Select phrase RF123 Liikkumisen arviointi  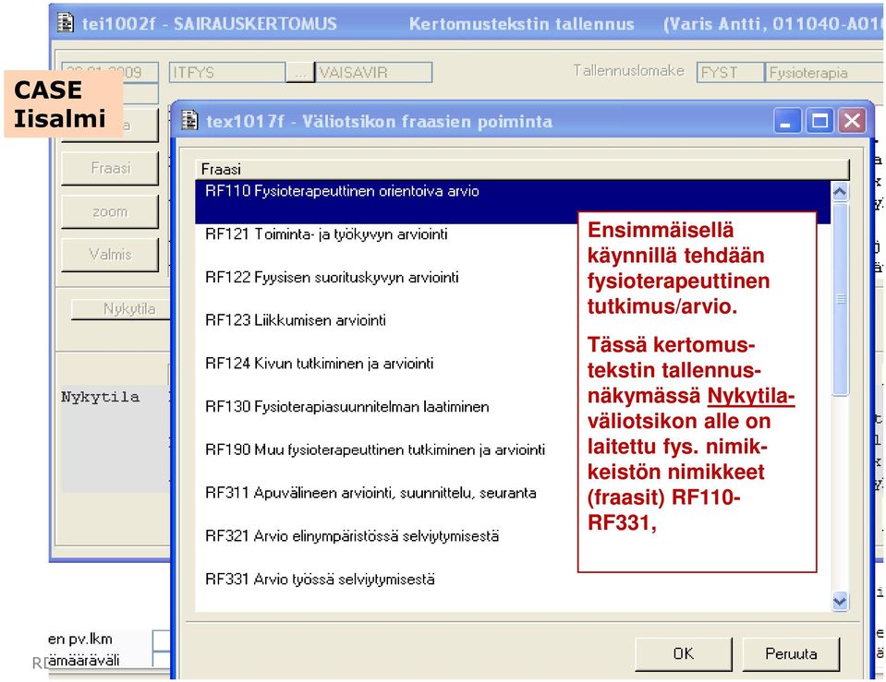pyautogui.click(x=296, y=320)
